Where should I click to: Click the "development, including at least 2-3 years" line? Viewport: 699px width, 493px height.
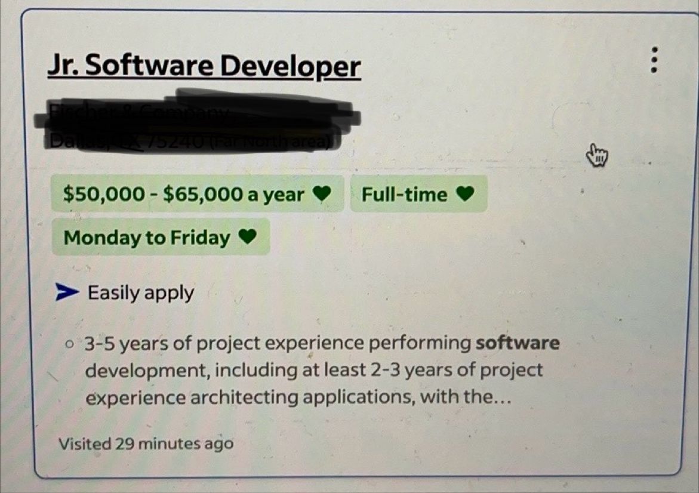pos(314,371)
